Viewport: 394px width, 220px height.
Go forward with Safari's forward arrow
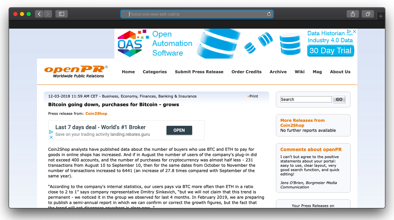point(48,14)
